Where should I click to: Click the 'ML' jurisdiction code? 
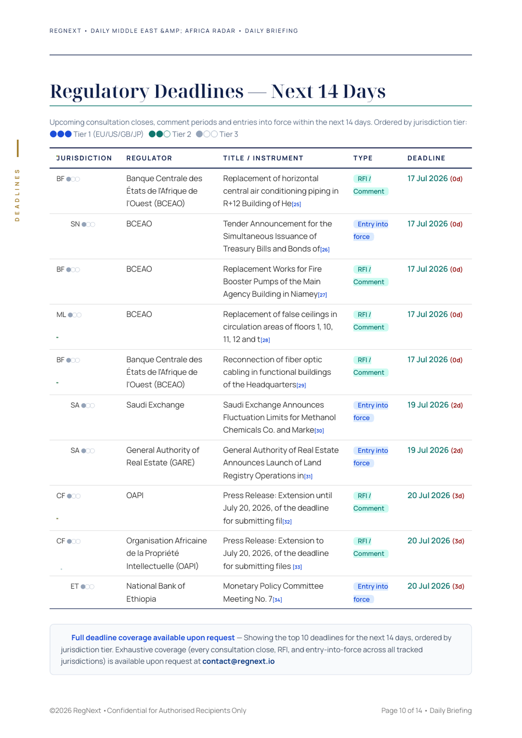[x=61, y=315]
